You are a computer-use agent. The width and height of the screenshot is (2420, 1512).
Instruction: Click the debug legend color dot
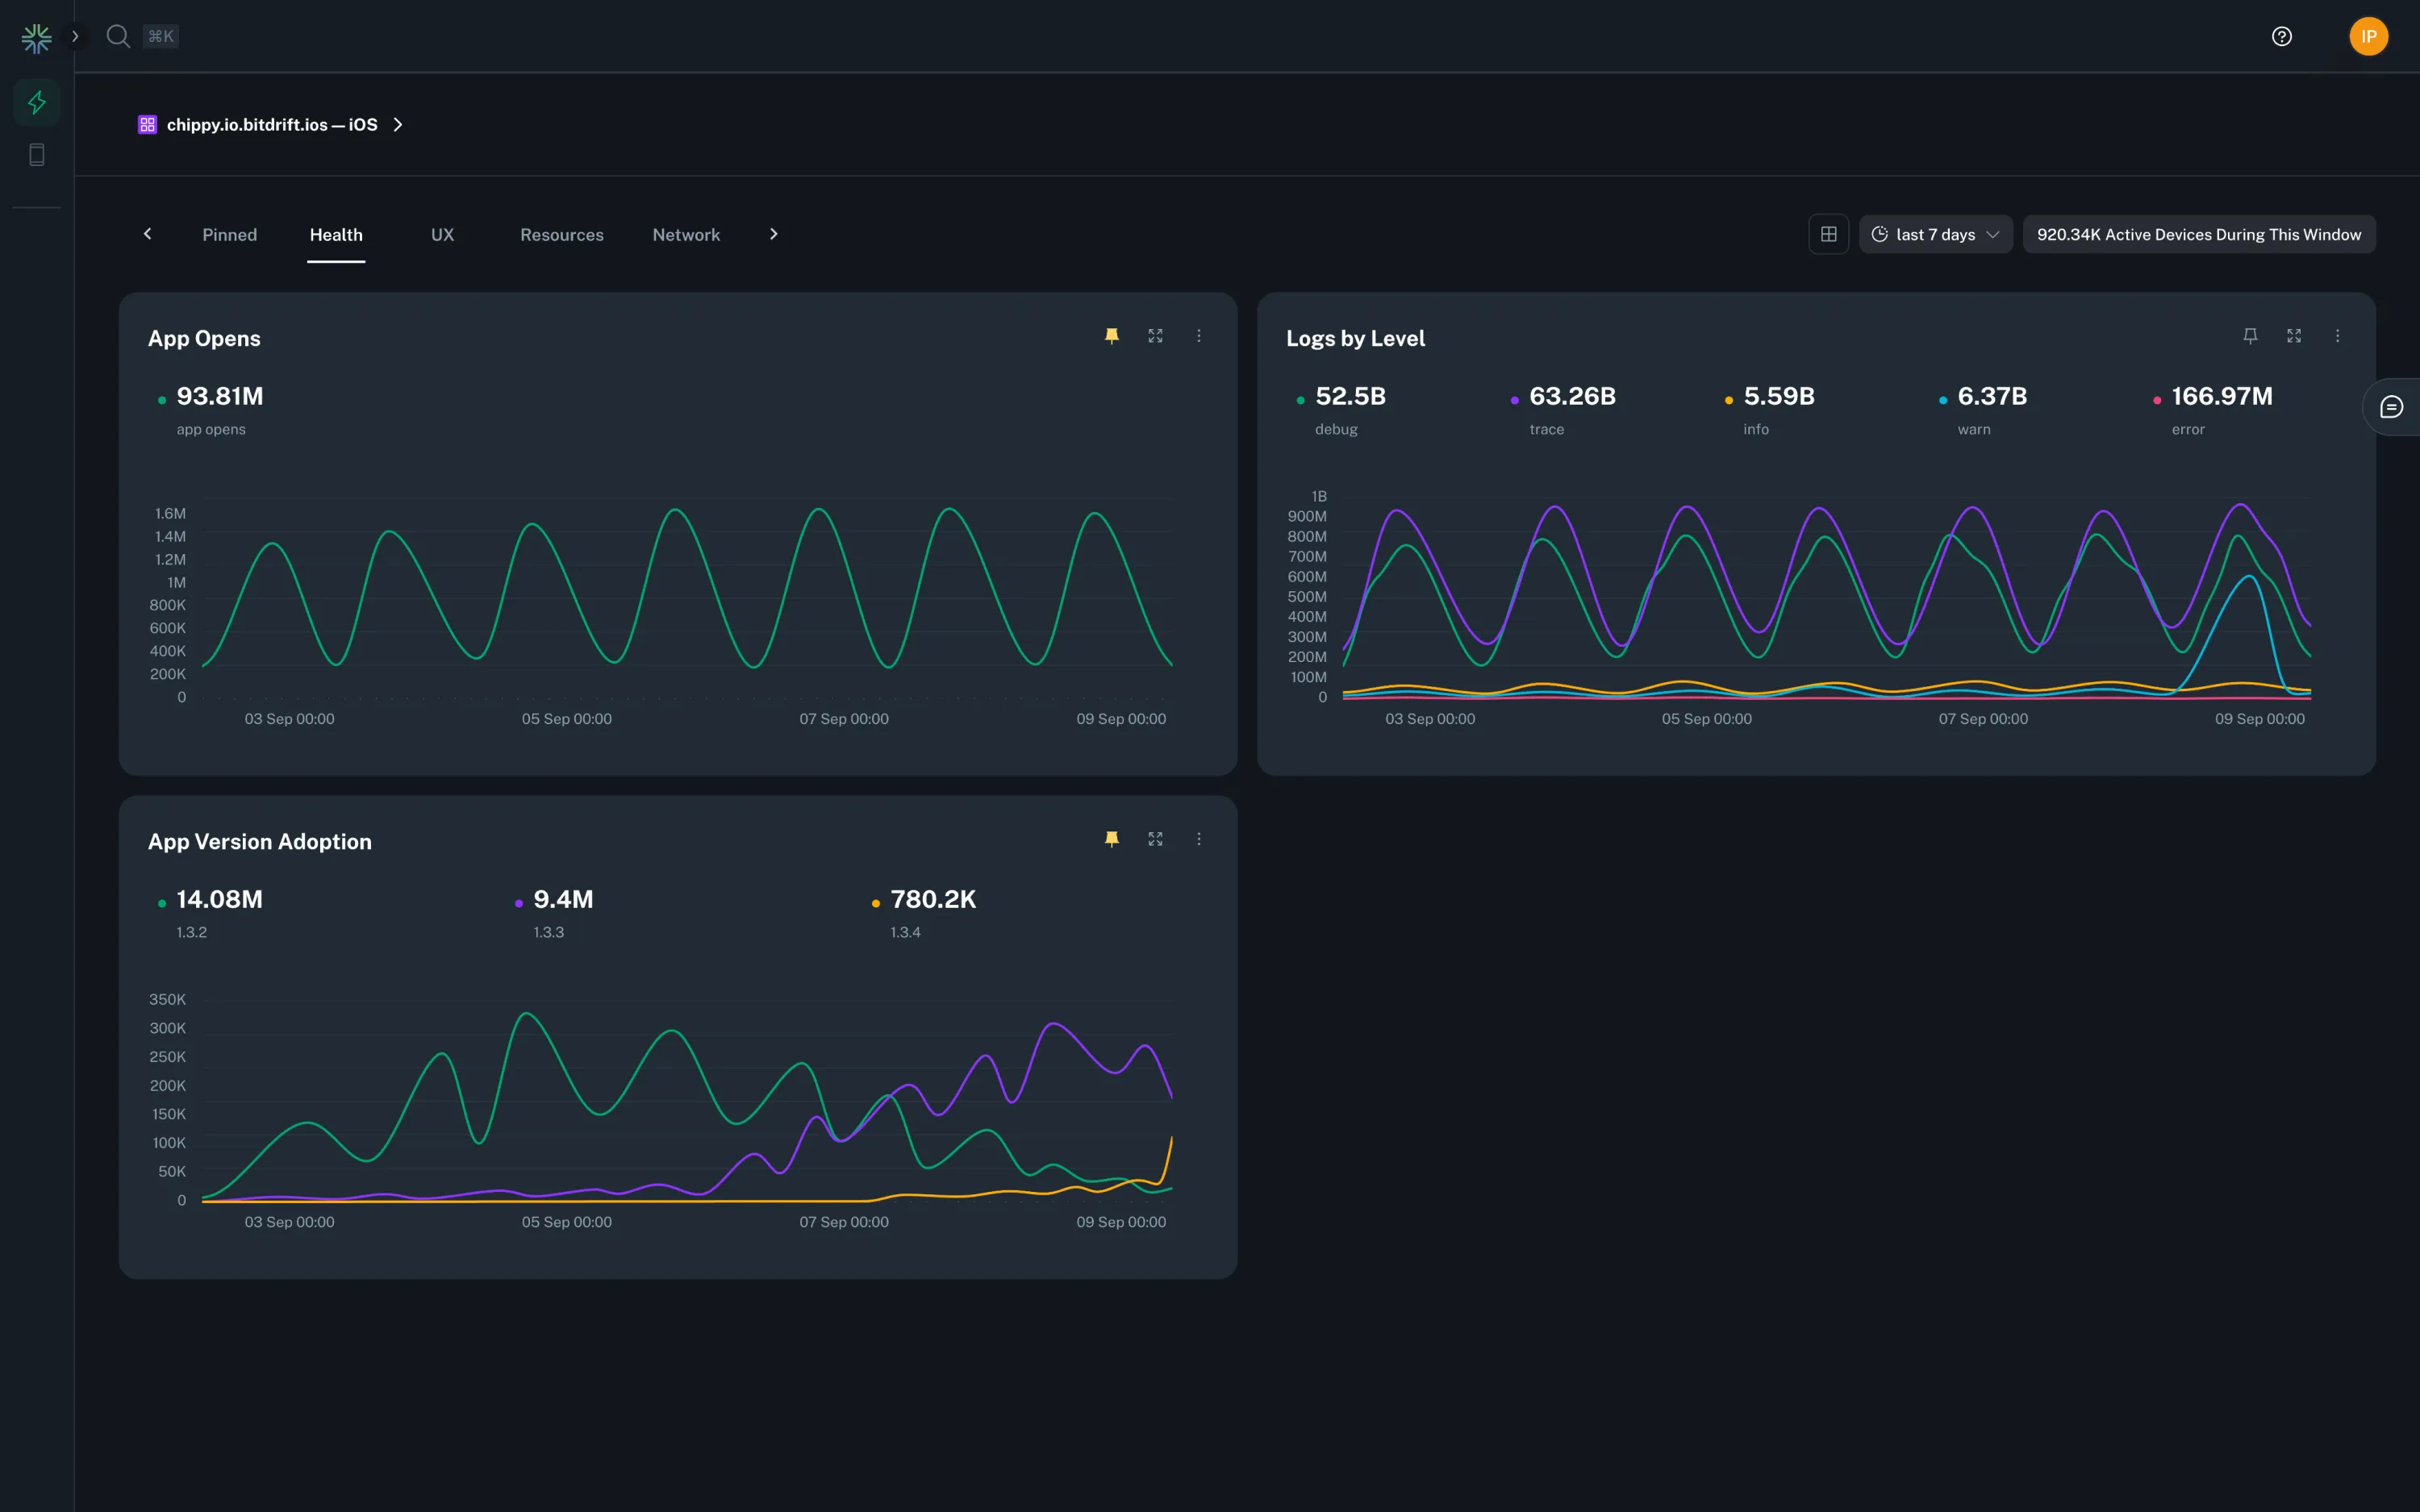coord(1300,398)
